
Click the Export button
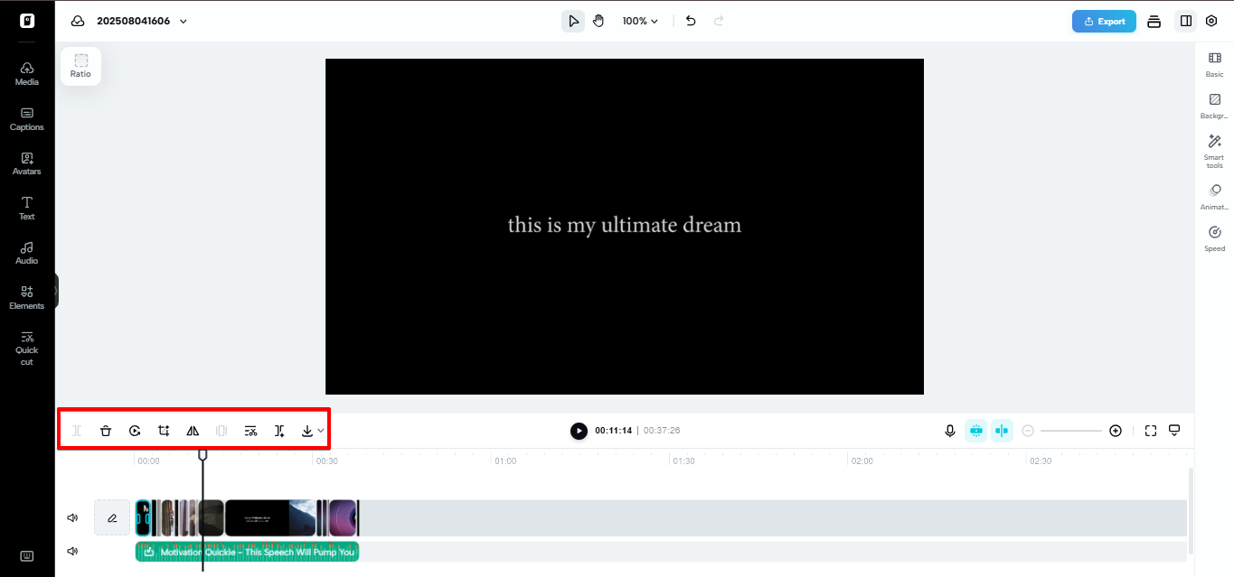pos(1104,21)
